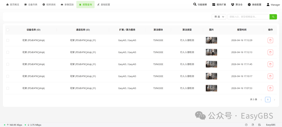Open 高级配置 gear settings
Viewport: 282px width, 127px height.
255,5
